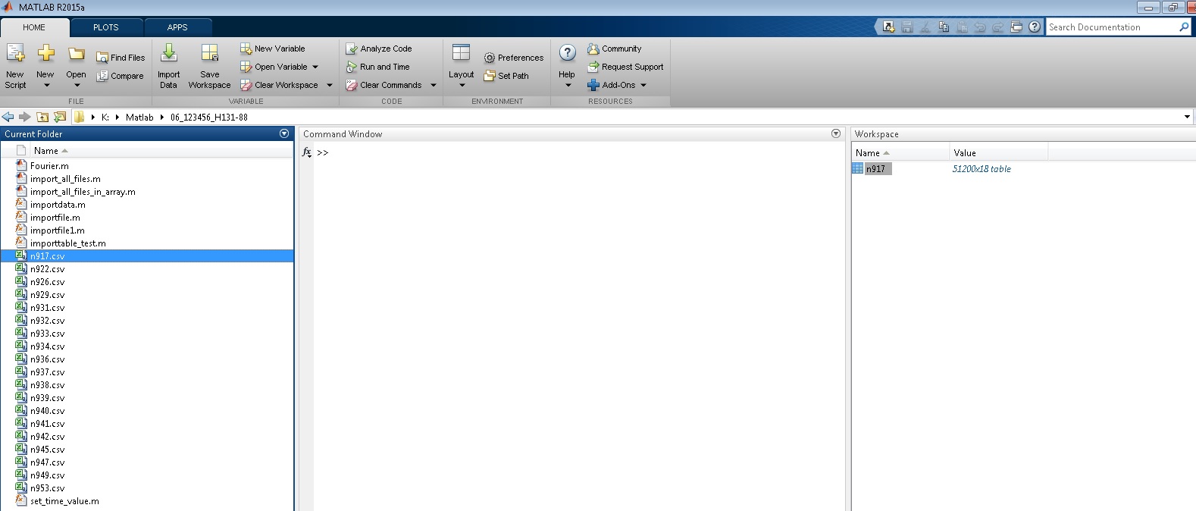Switch to the APPS tab
Image resolution: width=1196 pixels, height=511 pixels.
(x=177, y=27)
